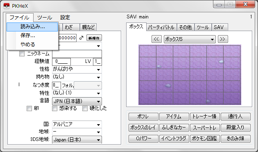258x152 pixels.
Task: Toggle the ニックネーム checkbox
Action: pos(22,54)
